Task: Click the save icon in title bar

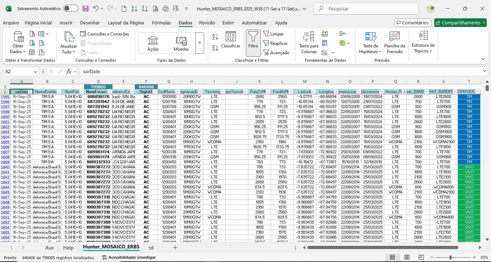Action: [85, 9]
